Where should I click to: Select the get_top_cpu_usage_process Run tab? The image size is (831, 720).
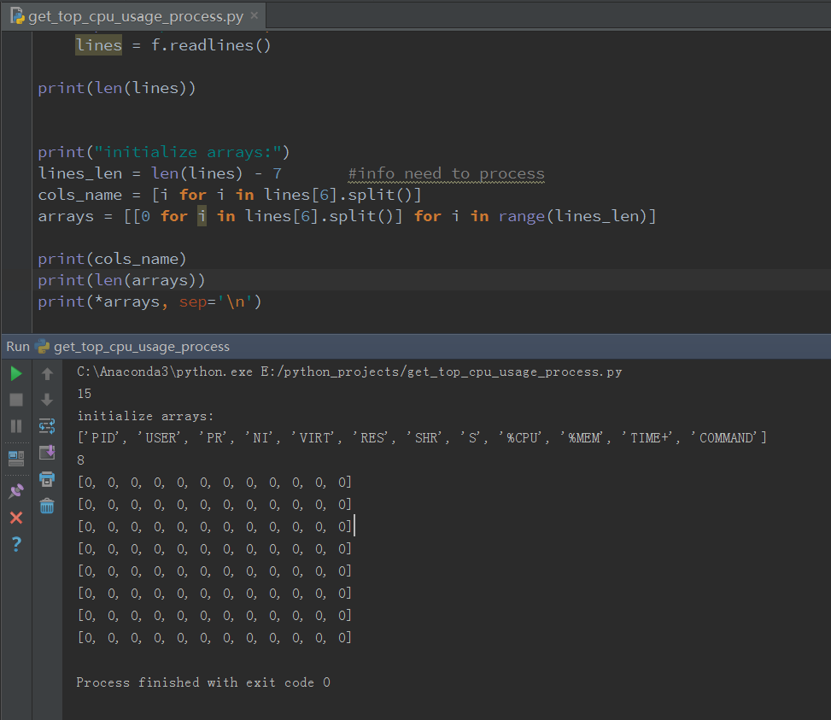(x=142, y=347)
